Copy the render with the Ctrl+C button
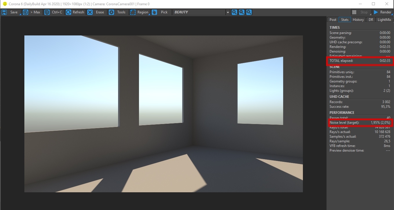Image resolution: width=394 pixels, height=210 pixels. coord(54,12)
